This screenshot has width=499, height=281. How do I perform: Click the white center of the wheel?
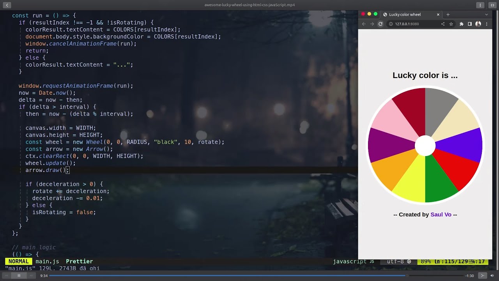(x=425, y=146)
